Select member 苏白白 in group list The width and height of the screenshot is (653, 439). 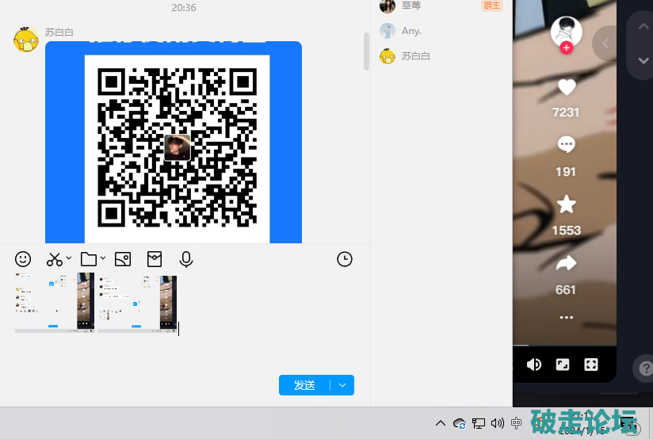414,56
